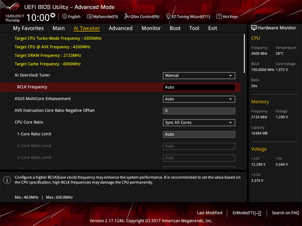This screenshot has width=302, height=226.
Task: Click the Memory frequency value 2133 MHz
Action: [259, 117]
